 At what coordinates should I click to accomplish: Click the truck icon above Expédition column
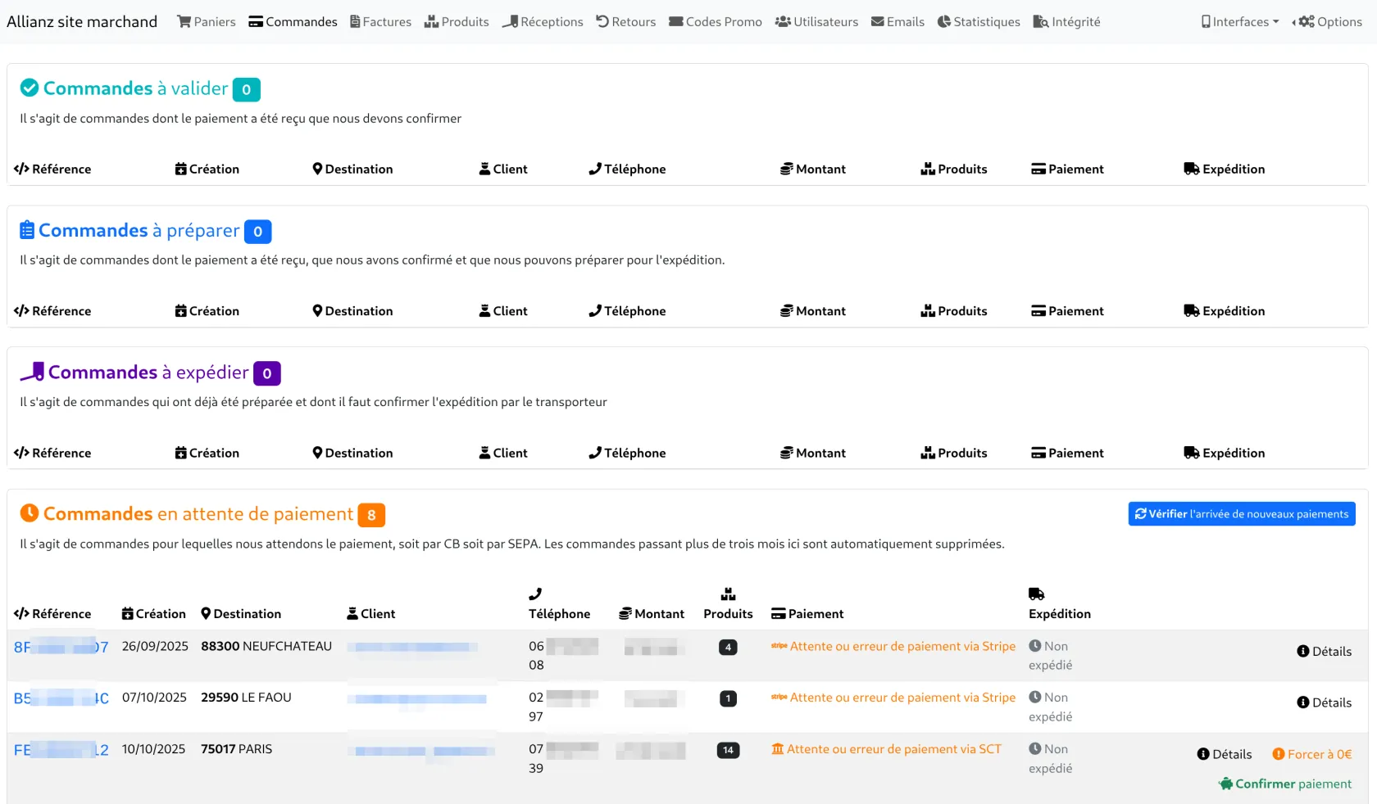point(1036,594)
